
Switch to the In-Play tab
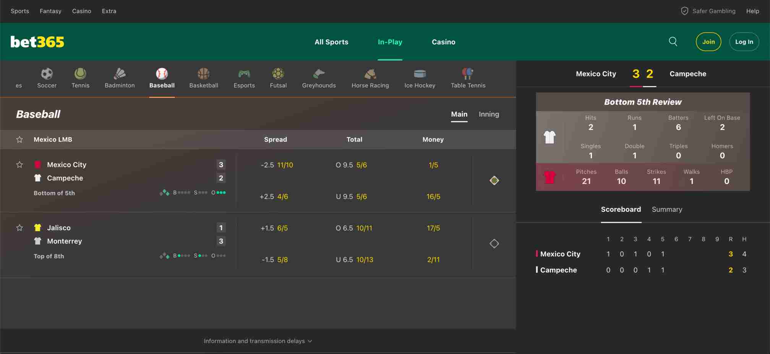390,42
